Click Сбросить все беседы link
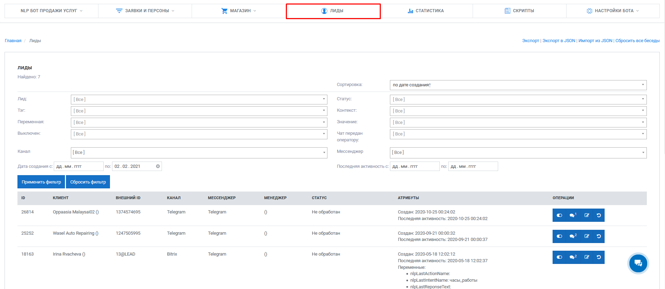This screenshot has height=289, width=665. (x=637, y=41)
